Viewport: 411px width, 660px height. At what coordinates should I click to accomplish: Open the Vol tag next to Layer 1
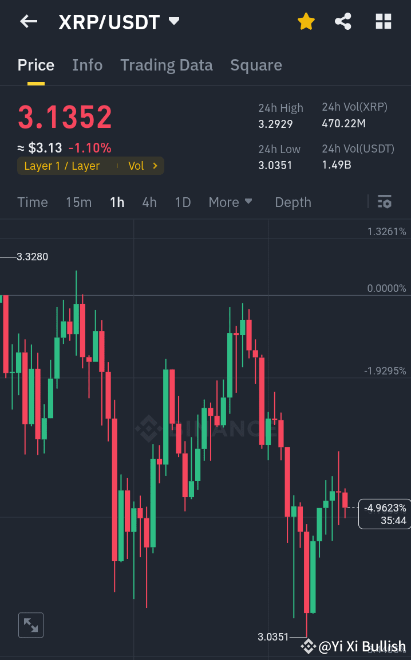coord(137,166)
